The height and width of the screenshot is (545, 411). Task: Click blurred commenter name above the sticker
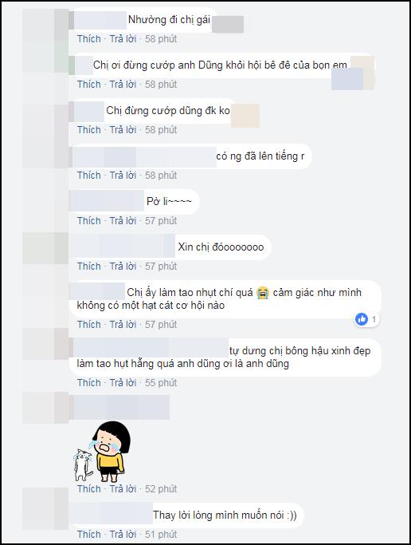120,407
